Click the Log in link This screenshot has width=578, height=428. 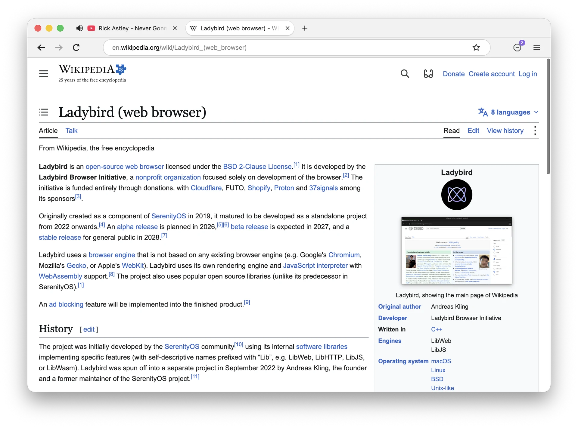(528, 74)
